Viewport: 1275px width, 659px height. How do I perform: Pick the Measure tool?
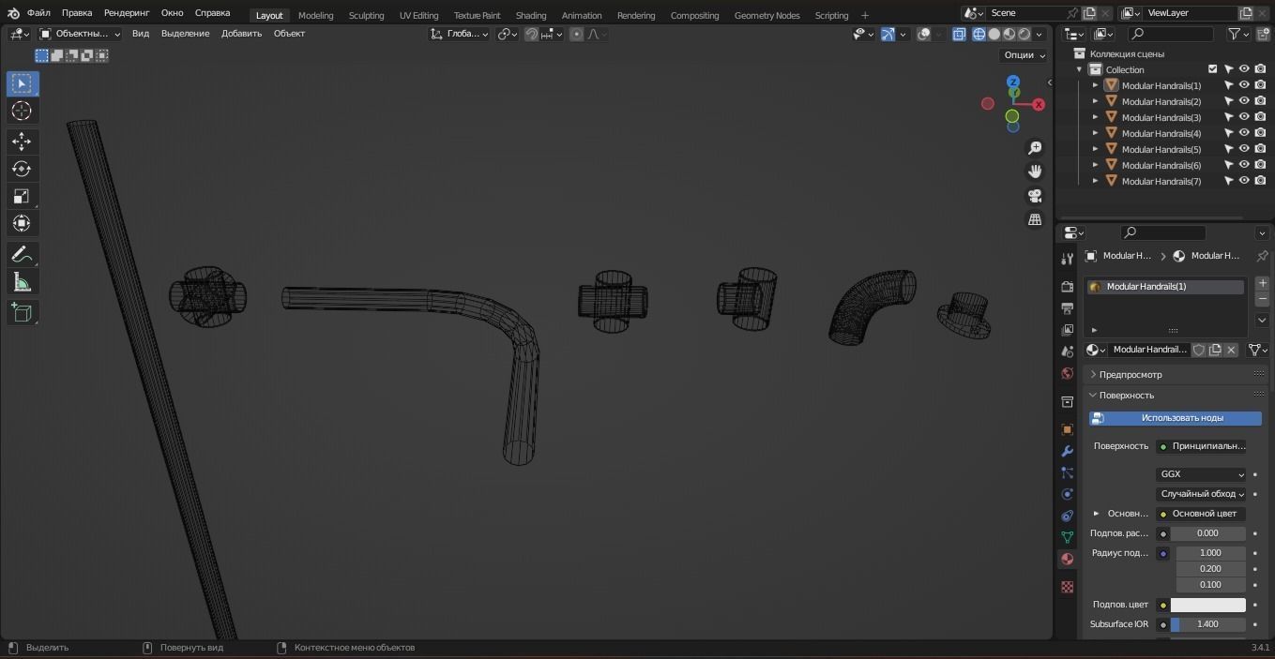coord(21,282)
